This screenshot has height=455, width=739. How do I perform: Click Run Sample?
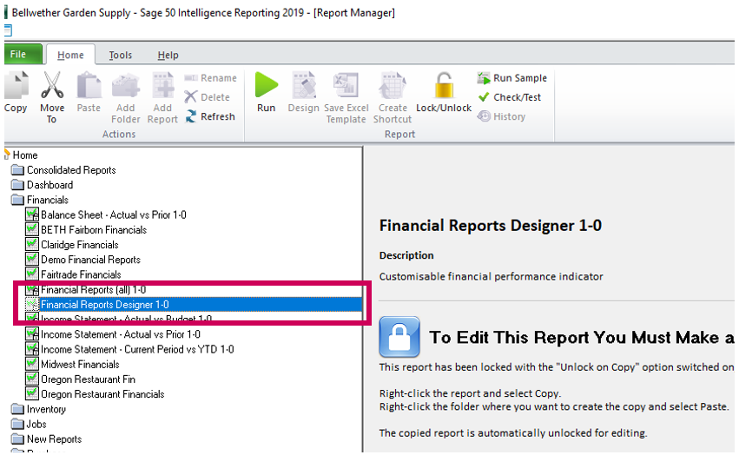512,78
